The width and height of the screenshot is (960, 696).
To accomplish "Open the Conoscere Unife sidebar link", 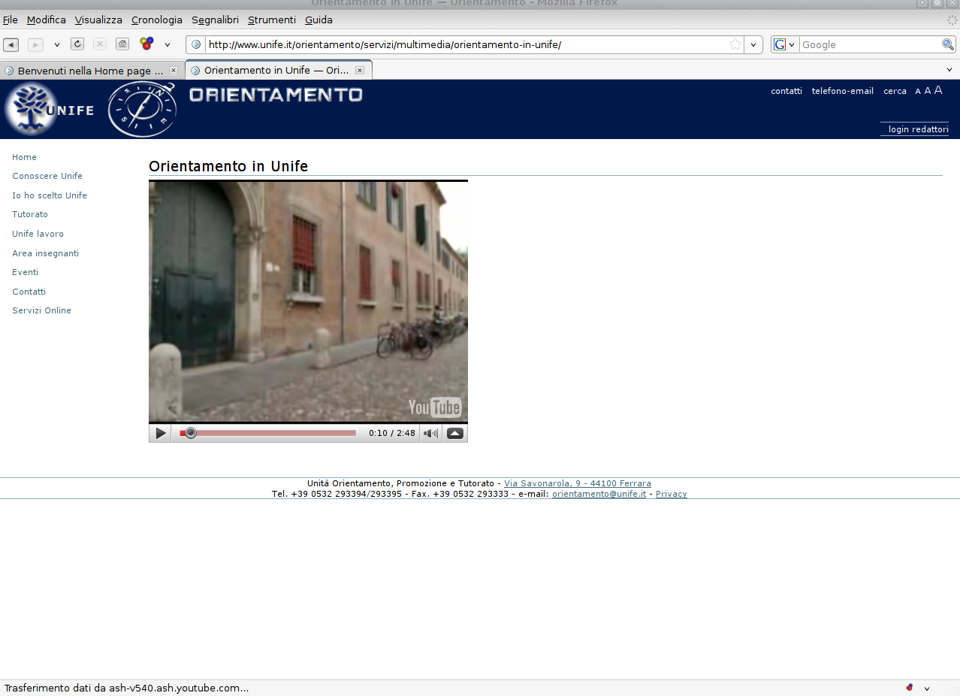I will [47, 176].
